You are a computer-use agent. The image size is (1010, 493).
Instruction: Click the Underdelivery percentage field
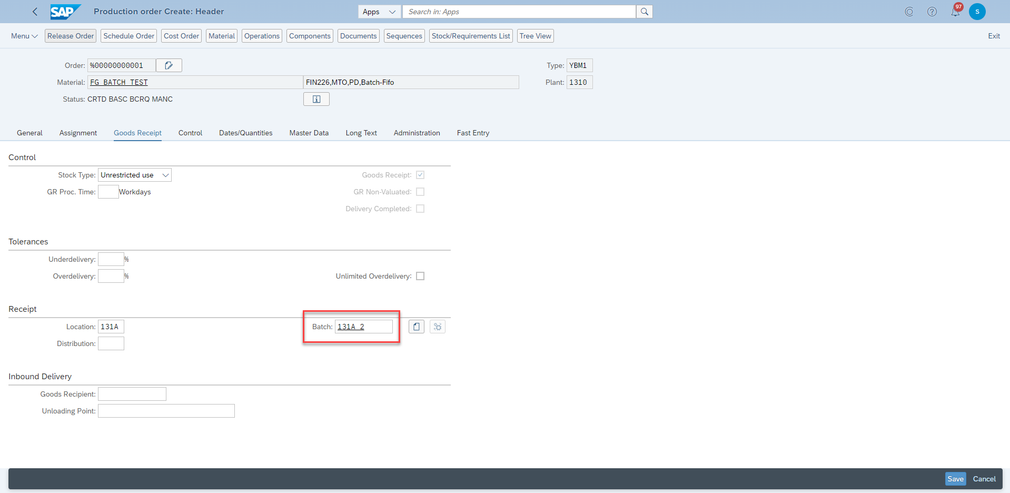[111, 259]
